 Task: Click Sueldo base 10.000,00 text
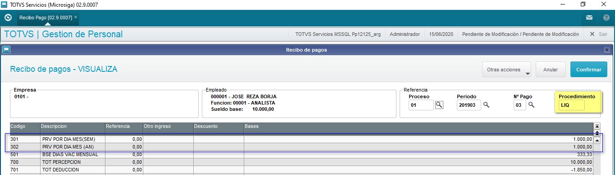click(242, 109)
